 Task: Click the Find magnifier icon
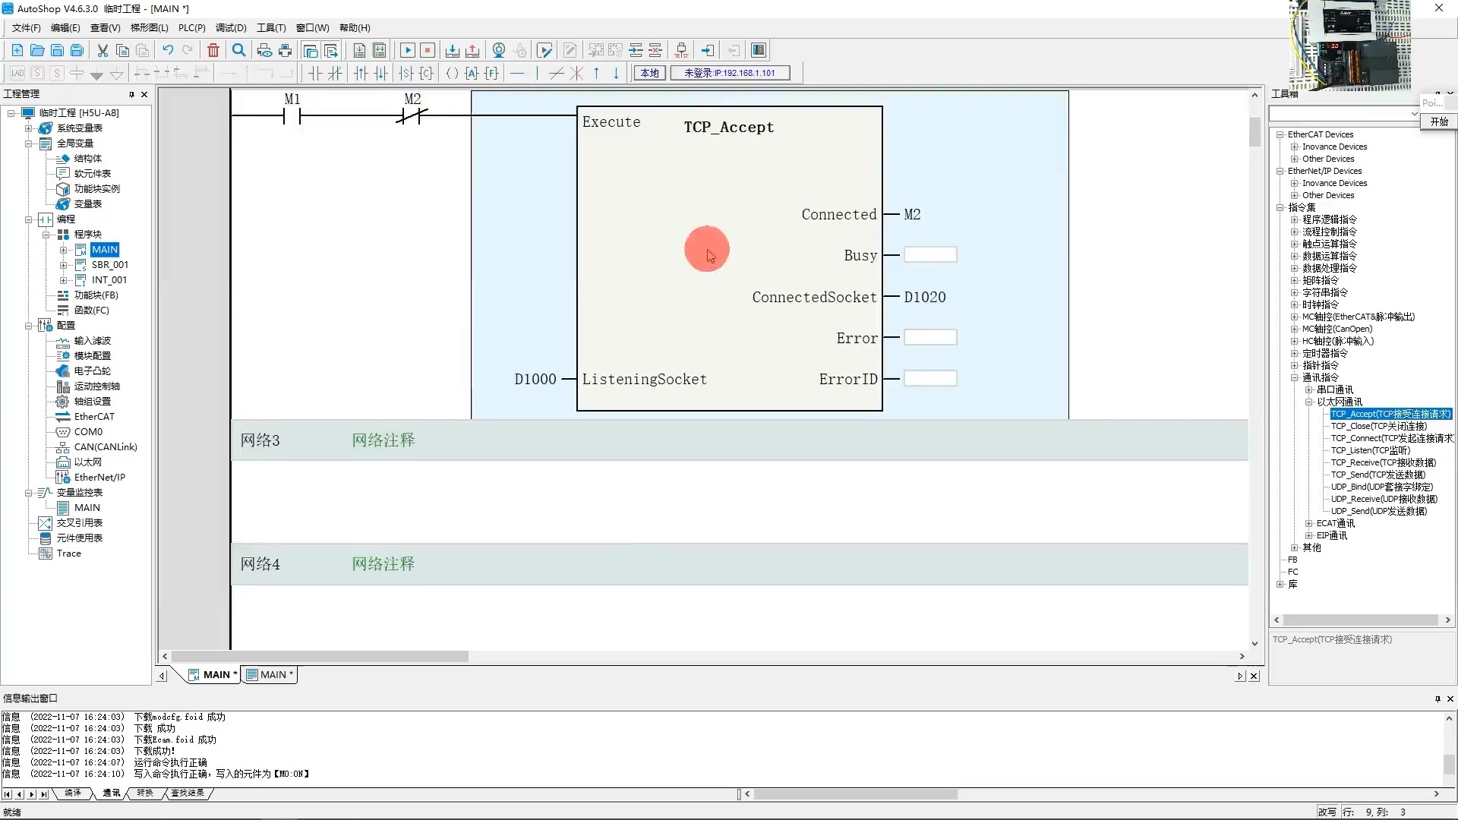click(x=238, y=50)
